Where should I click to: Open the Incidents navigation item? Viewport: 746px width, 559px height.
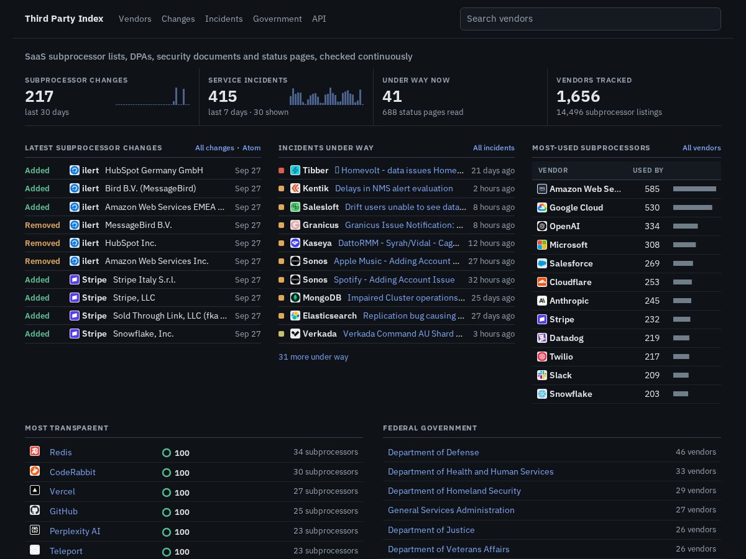(224, 19)
